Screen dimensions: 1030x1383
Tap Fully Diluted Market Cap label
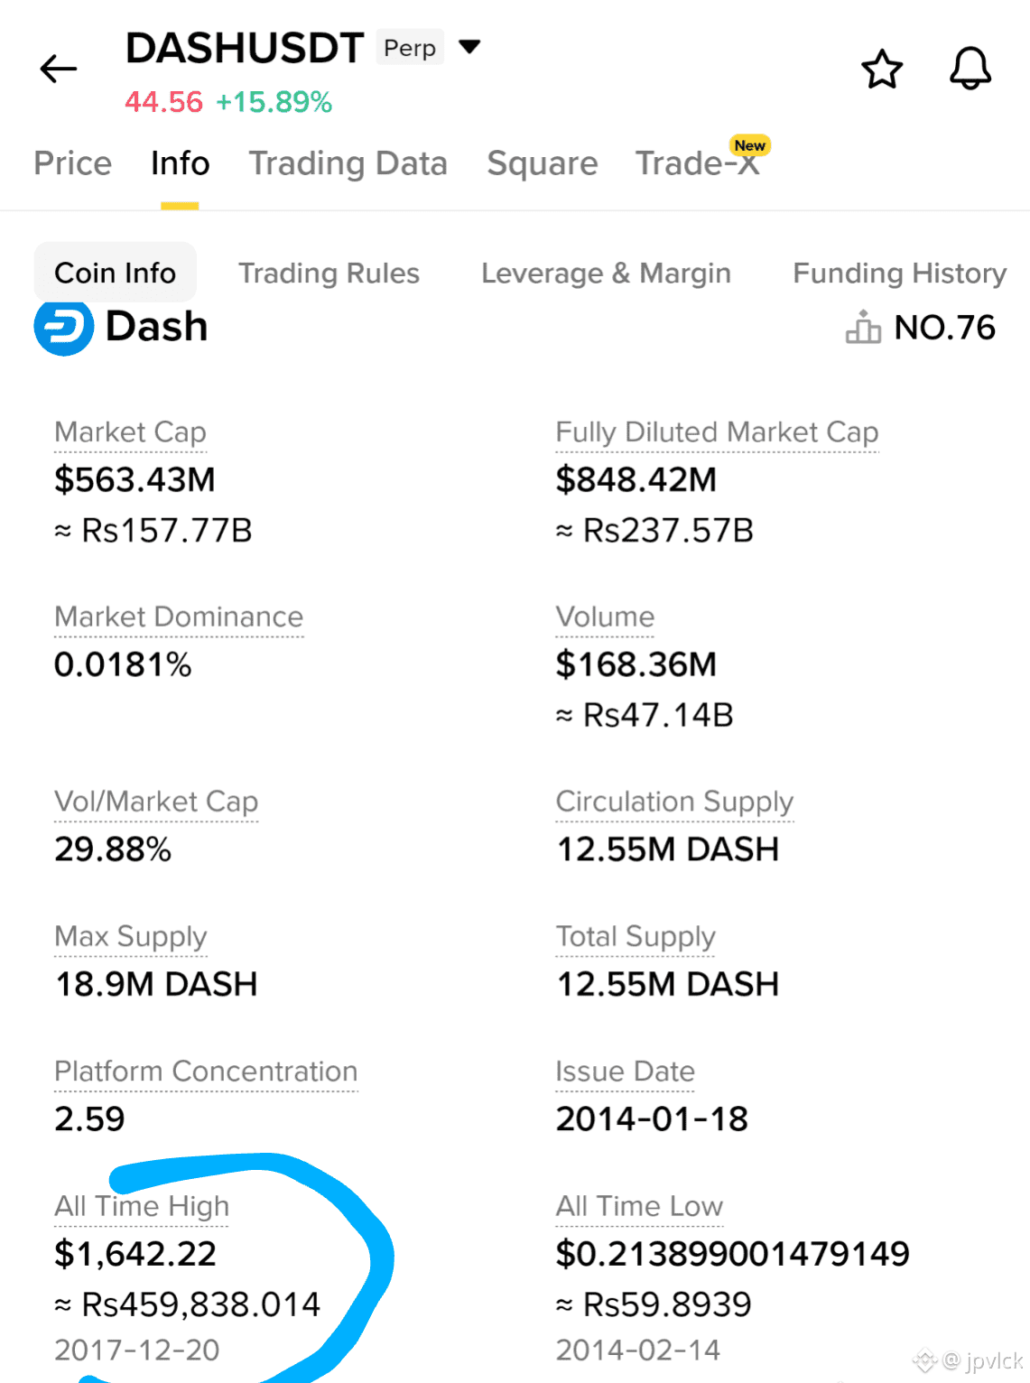(717, 432)
